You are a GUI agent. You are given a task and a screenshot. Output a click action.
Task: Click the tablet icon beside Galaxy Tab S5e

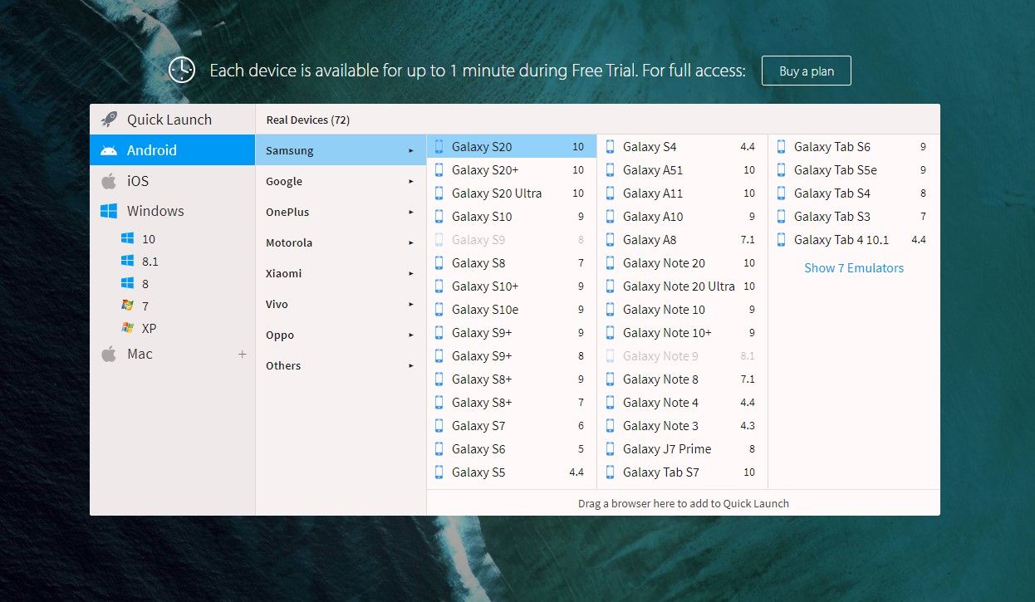coord(782,170)
